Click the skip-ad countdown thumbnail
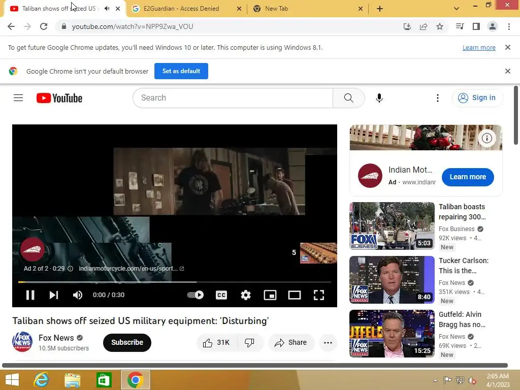 [318, 253]
